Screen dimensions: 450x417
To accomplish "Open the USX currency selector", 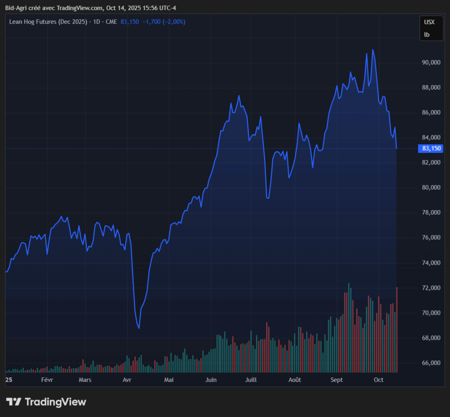I will (x=429, y=22).
